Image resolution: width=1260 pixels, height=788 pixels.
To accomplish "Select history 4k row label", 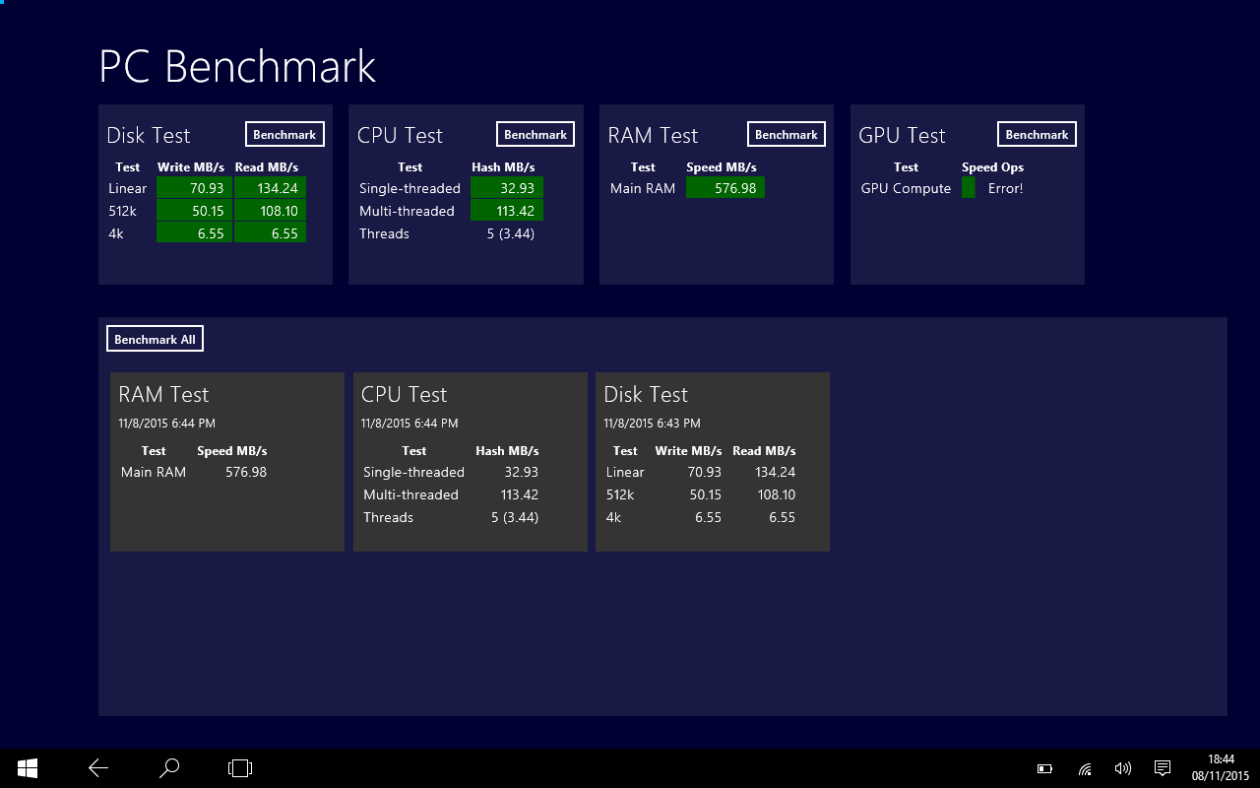I will click(614, 517).
